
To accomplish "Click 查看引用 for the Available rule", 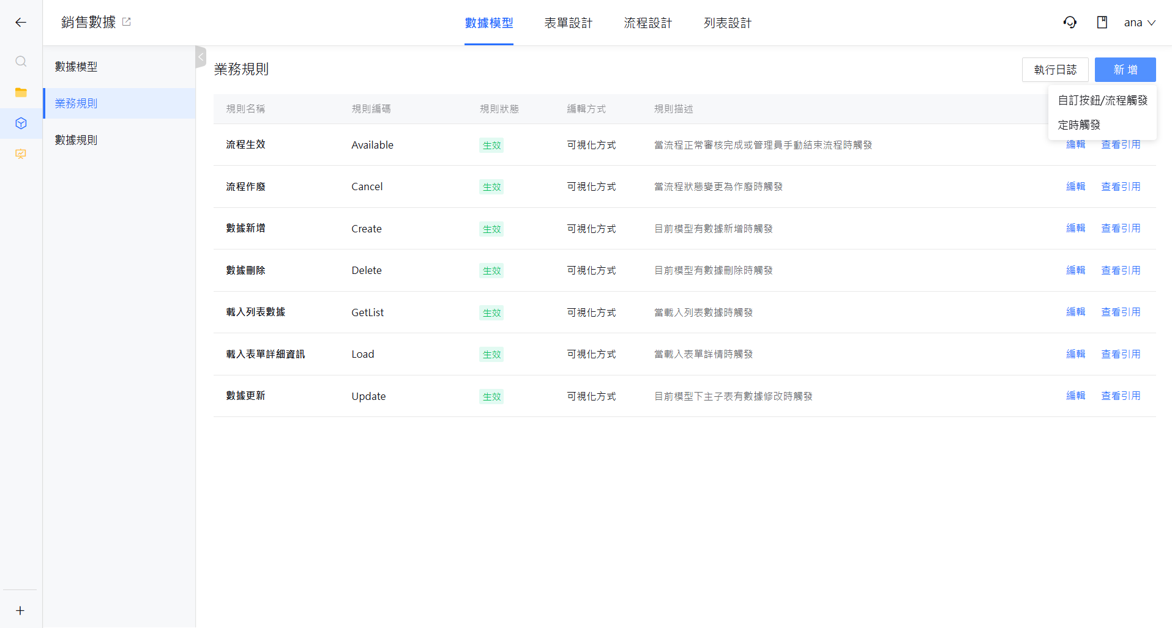I will (x=1121, y=145).
